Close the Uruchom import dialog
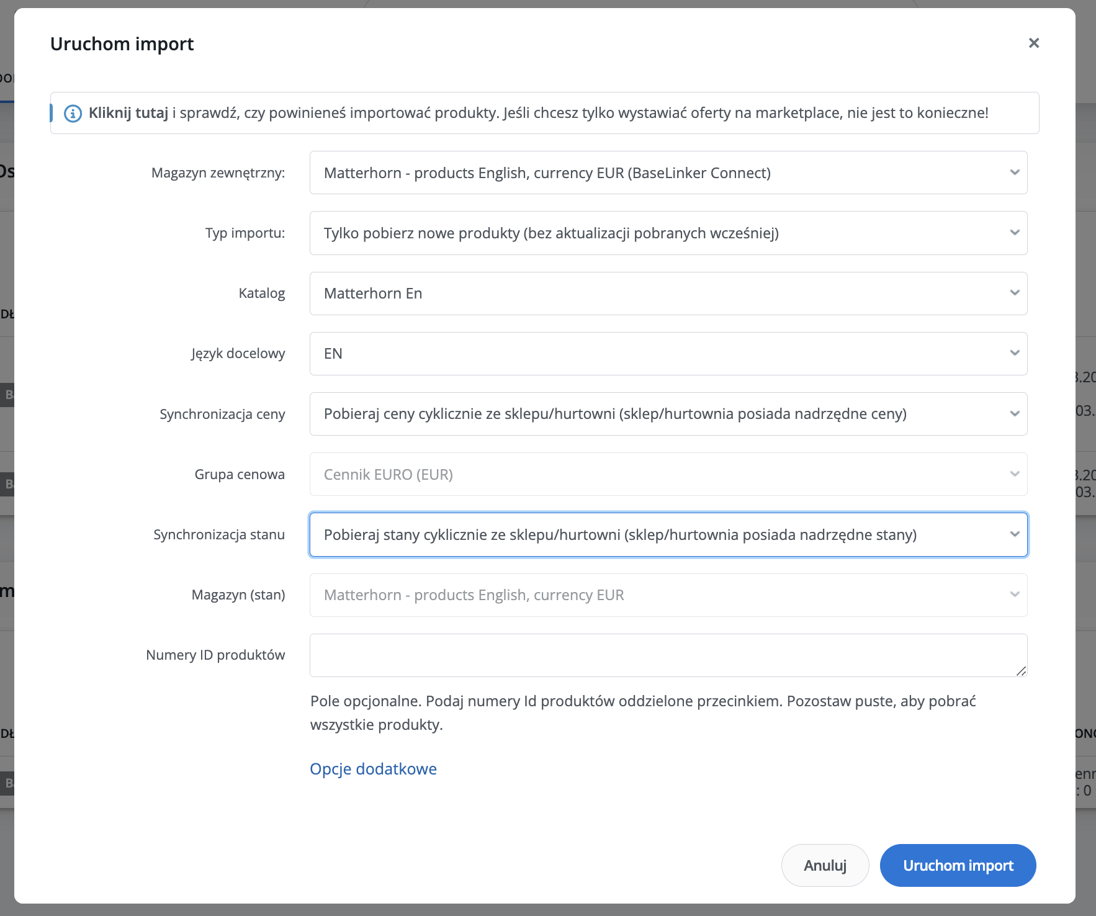The image size is (1096, 916). 1033,43
